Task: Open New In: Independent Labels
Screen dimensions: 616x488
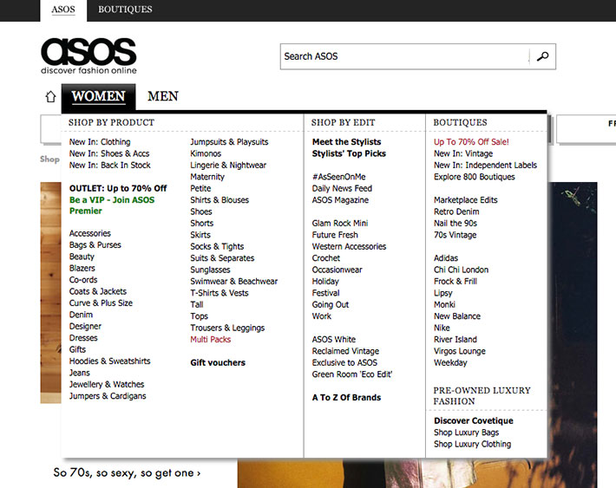Action: pyautogui.click(x=486, y=166)
